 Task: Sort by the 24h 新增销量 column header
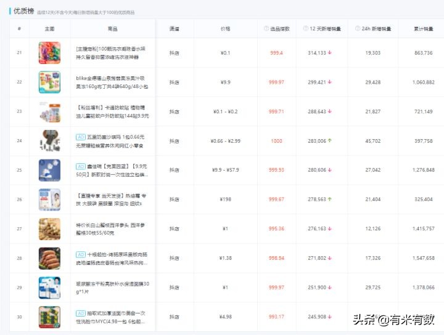coord(376,28)
